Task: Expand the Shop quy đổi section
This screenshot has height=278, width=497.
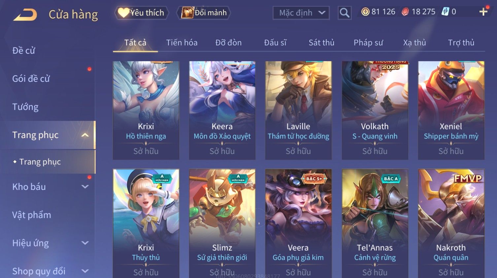Action: tap(85, 271)
